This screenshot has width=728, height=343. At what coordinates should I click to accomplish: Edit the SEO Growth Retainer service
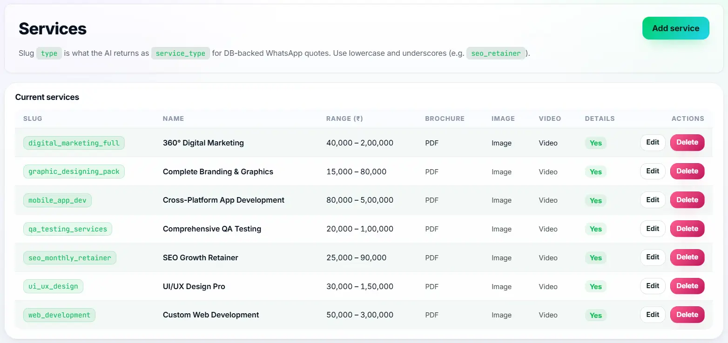pos(653,257)
